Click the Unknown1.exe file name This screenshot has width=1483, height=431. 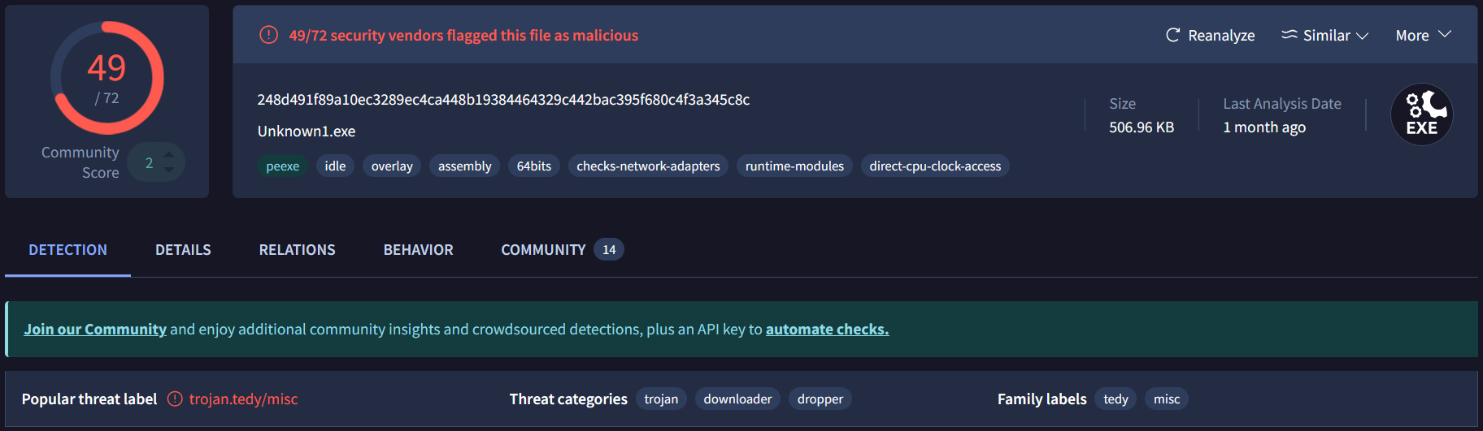307,131
